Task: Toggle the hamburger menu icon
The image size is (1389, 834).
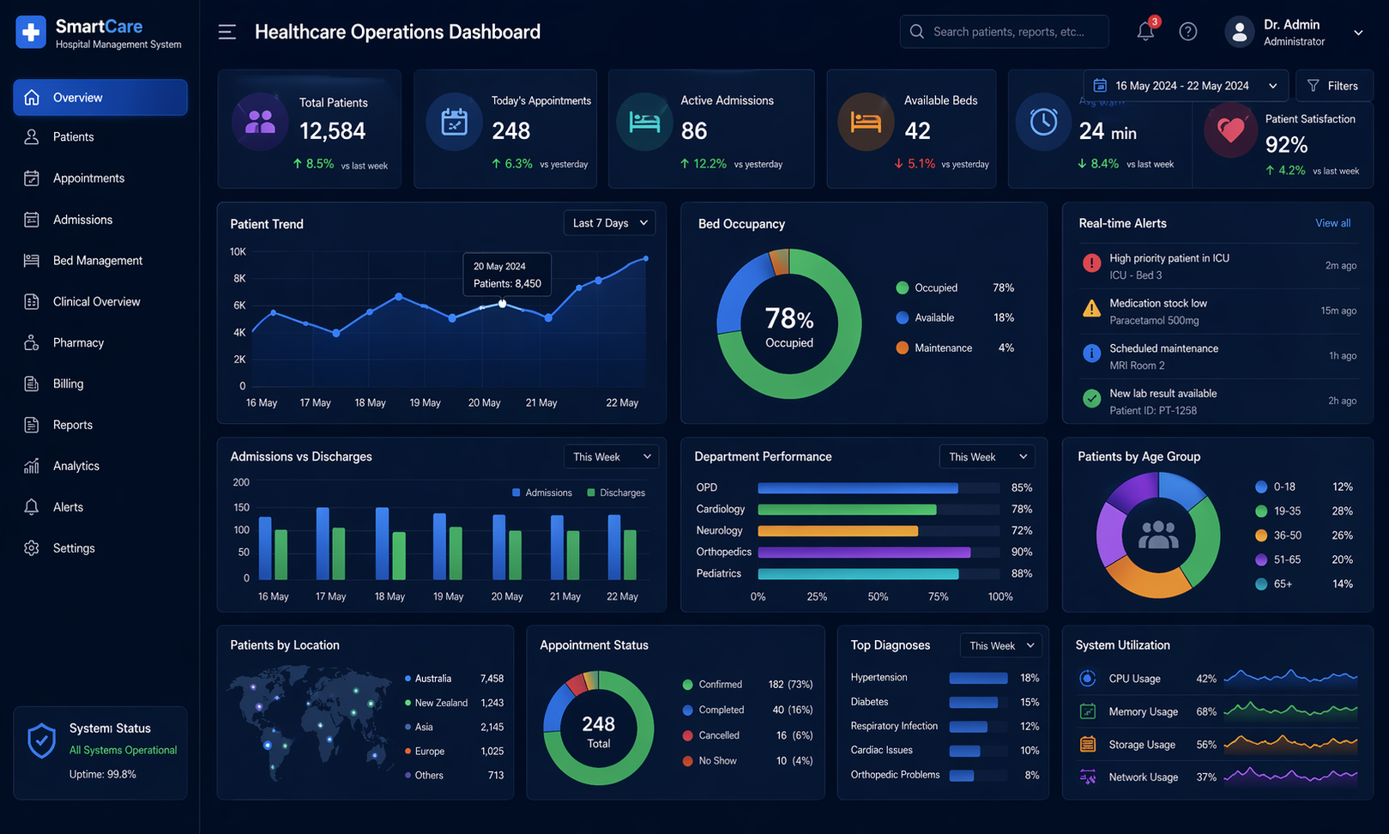Action: [x=227, y=33]
